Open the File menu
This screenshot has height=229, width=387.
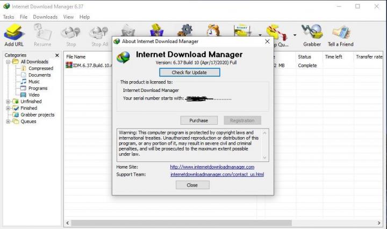(x=24, y=17)
